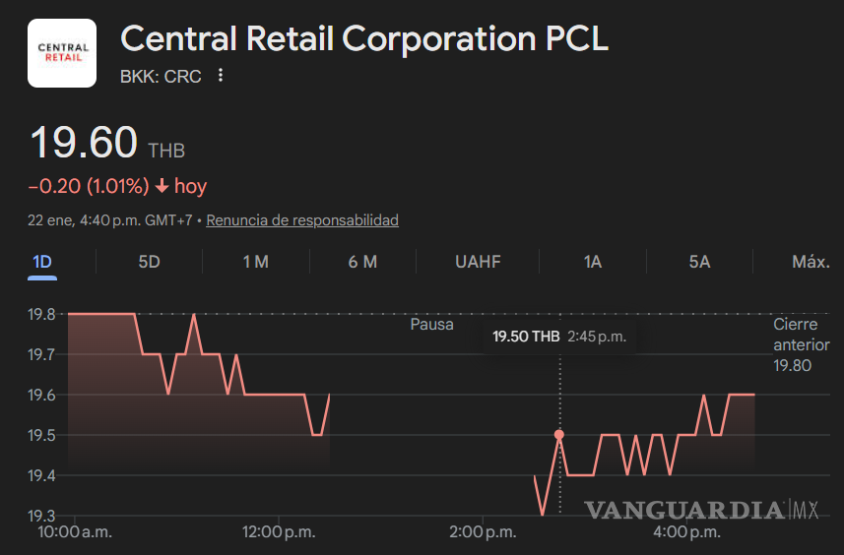Show the 1A yearly chart

coord(592,262)
